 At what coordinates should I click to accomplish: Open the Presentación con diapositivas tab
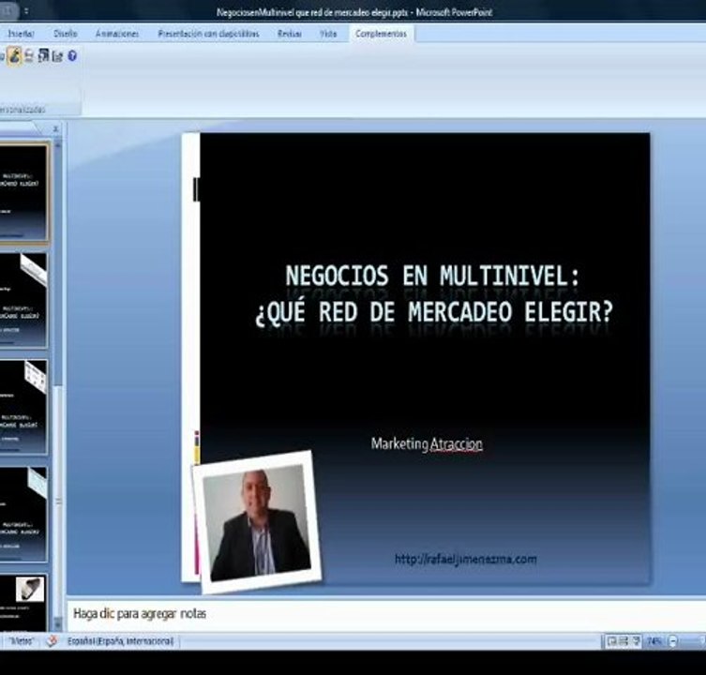pyautogui.click(x=208, y=34)
